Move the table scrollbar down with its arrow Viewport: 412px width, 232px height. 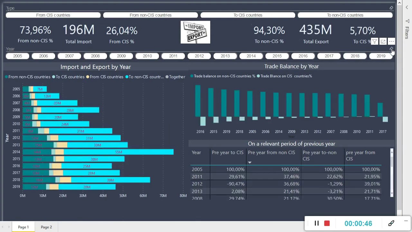coord(392,193)
